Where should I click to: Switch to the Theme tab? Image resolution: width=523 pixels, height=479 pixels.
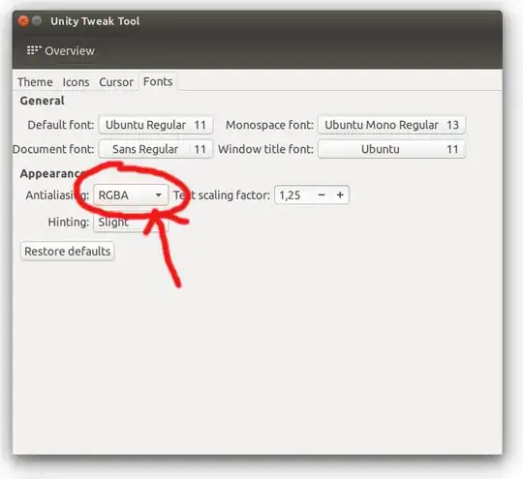click(x=35, y=82)
